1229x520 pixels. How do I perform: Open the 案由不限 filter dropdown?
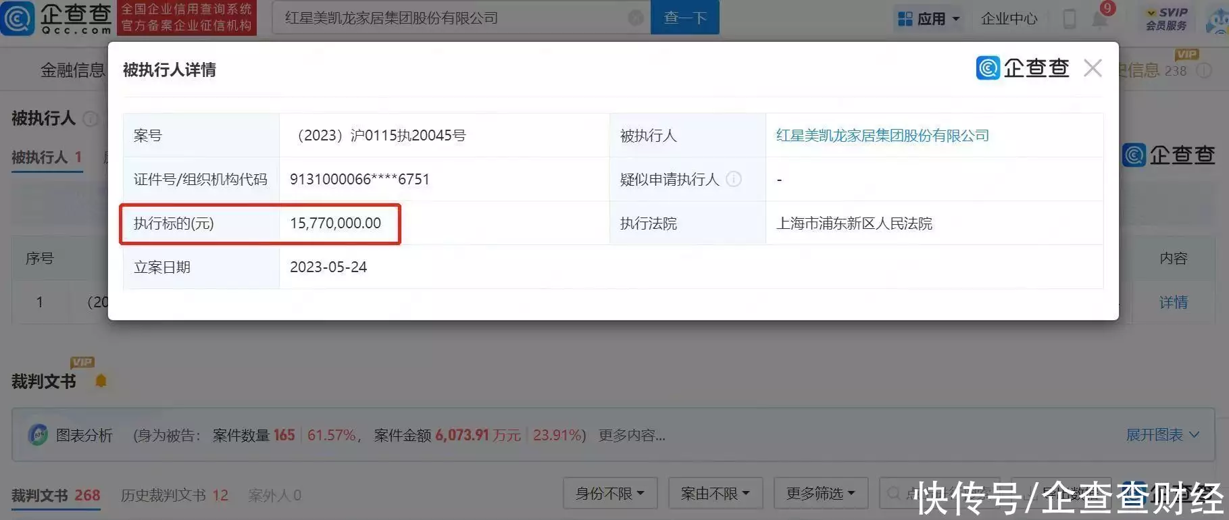[716, 494]
